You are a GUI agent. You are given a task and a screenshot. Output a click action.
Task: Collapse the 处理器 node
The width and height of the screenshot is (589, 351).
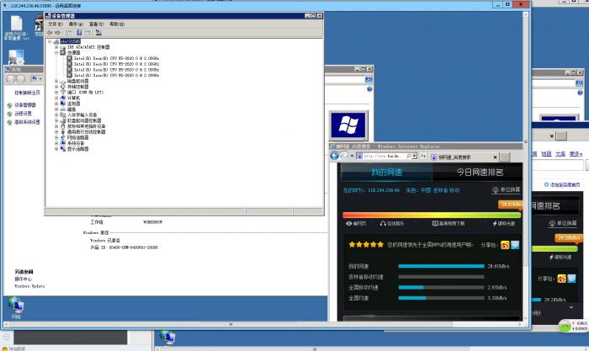(x=56, y=53)
